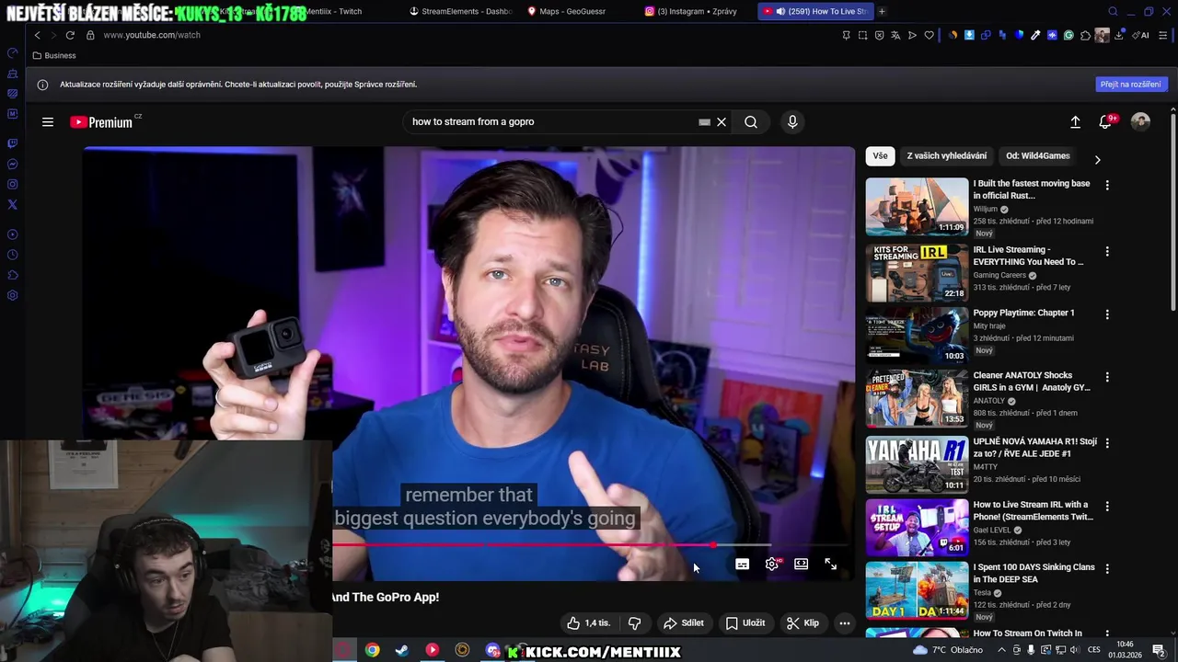
Task: Click the 'Přejít na rozšíření' button
Action: pyautogui.click(x=1131, y=84)
